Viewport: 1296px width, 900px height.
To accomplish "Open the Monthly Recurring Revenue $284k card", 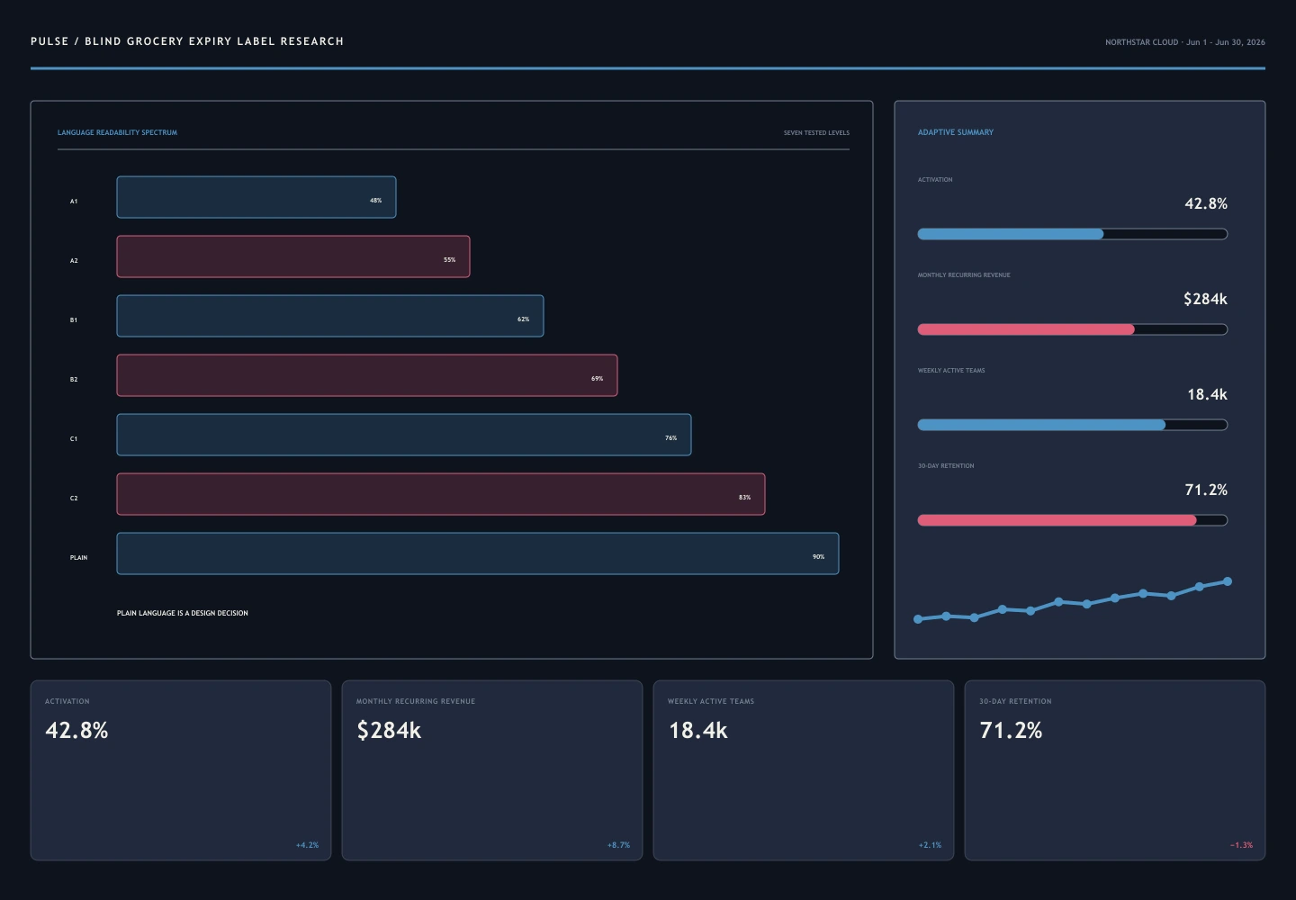I will [x=492, y=770].
